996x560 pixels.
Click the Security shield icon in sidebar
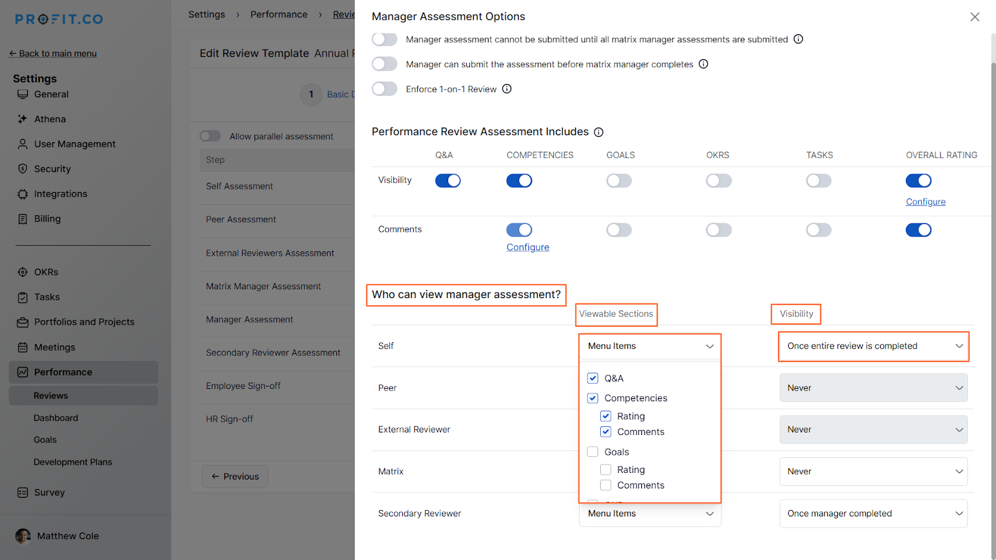[x=23, y=169]
